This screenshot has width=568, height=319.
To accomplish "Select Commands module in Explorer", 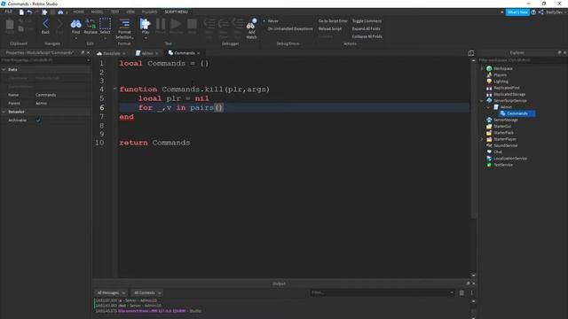I will pyautogui.click(x=517, y=113).
